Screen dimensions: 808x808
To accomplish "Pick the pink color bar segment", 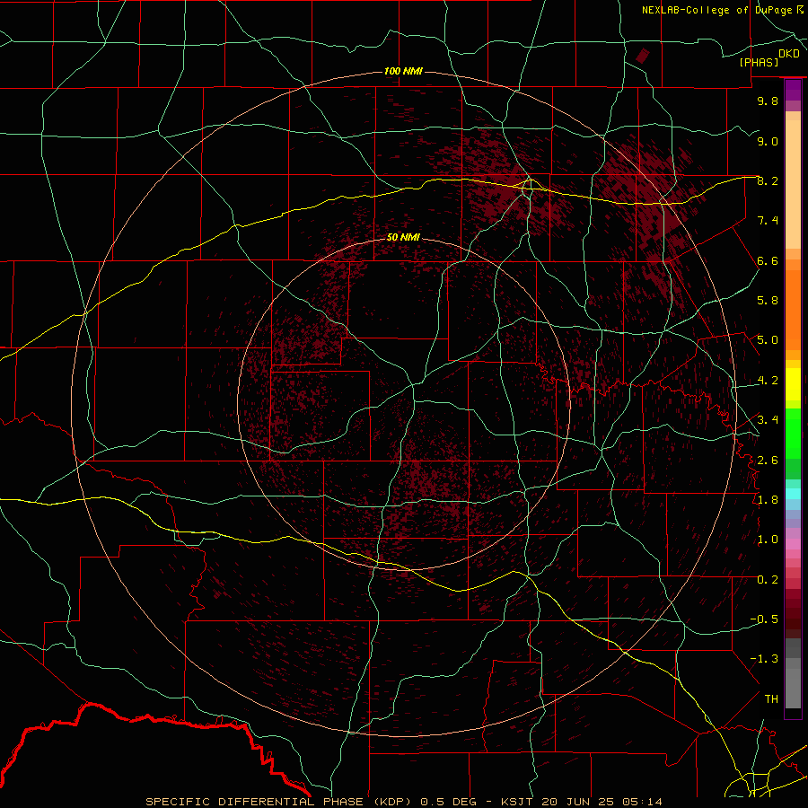I will [x=793, y=544].
